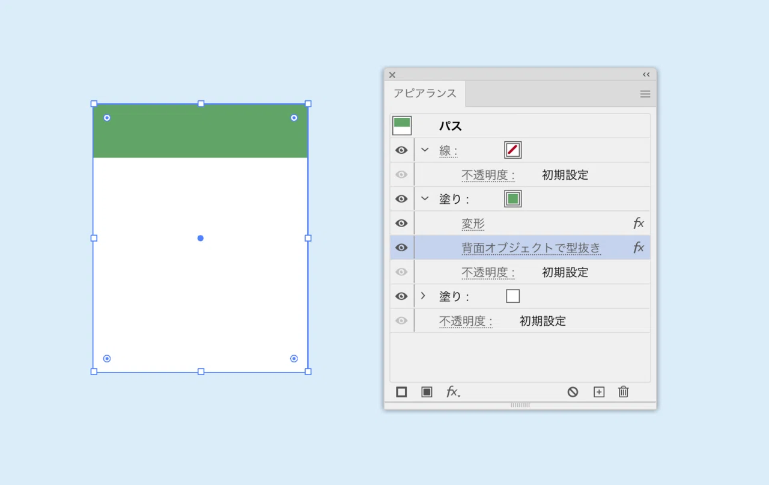Click the center point of selected rectangle
This screenshot has width=769, height=485.
coord(201,238)
